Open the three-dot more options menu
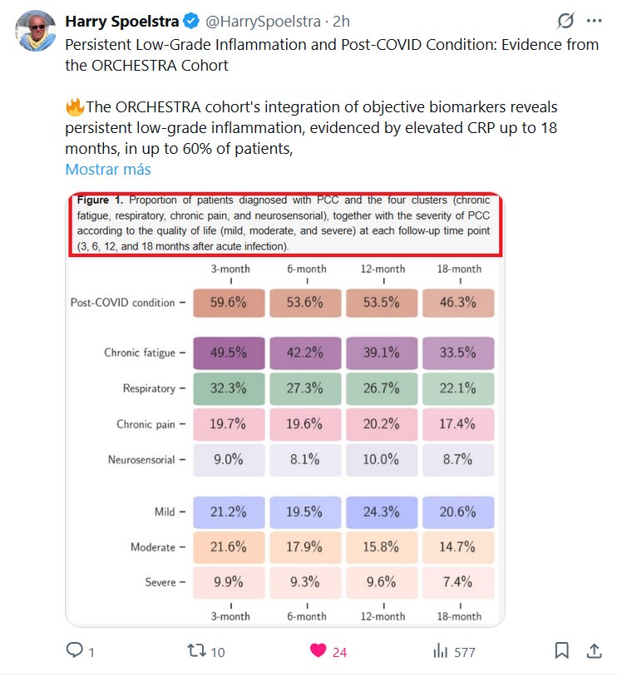Viewport: 617px width, 677px height. (594, 21)
